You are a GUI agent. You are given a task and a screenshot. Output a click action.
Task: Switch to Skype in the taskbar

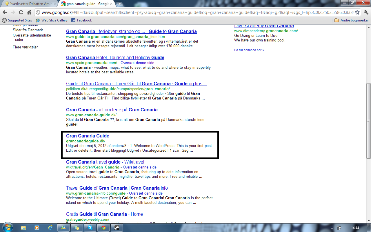(90, 228)
